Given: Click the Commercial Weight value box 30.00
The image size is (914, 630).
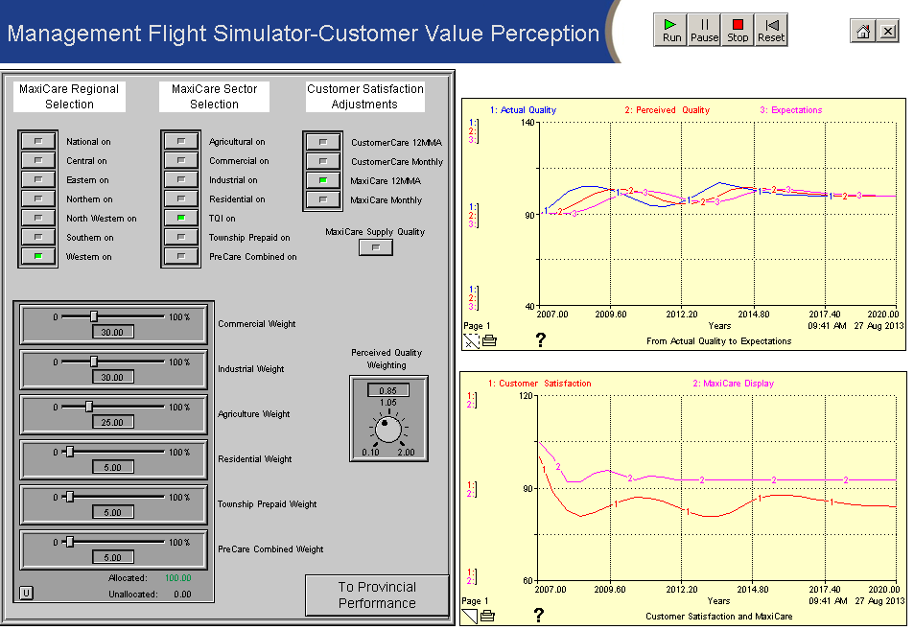Looking at the screenshot, I should tap(112, 332).
